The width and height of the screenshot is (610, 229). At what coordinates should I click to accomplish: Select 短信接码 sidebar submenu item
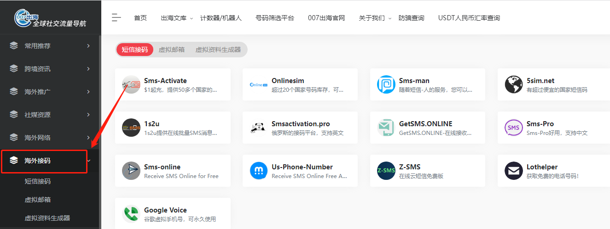pos(38,181)
